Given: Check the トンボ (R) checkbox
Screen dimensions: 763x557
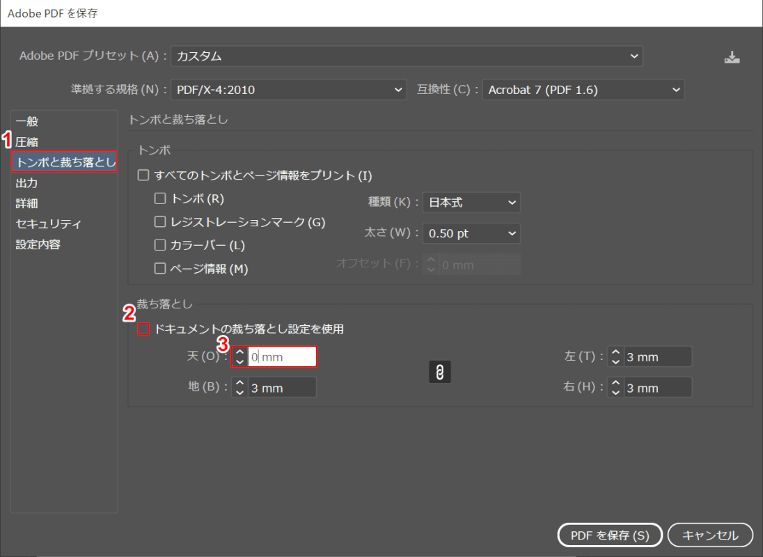Looking at the screenshot, I should pos(159,198).
